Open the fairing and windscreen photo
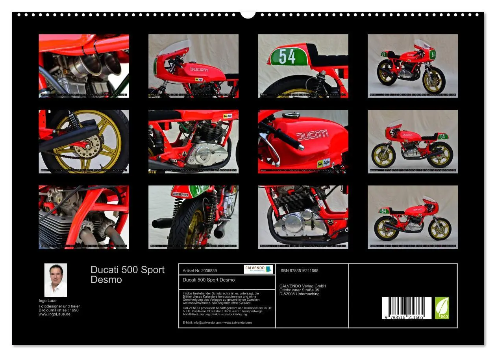496x357 pixels. tap(193, 66)
